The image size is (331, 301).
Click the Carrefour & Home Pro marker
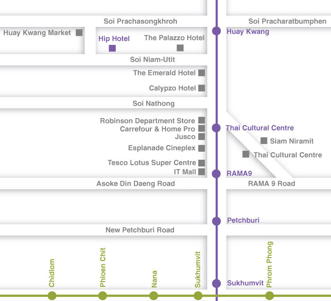click(201, 128)
